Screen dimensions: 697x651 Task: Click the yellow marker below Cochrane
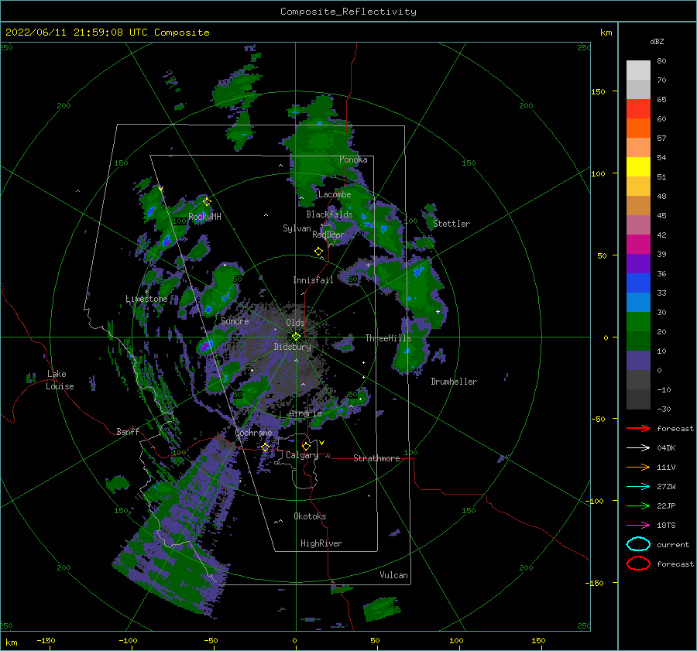tap(266, 447)
